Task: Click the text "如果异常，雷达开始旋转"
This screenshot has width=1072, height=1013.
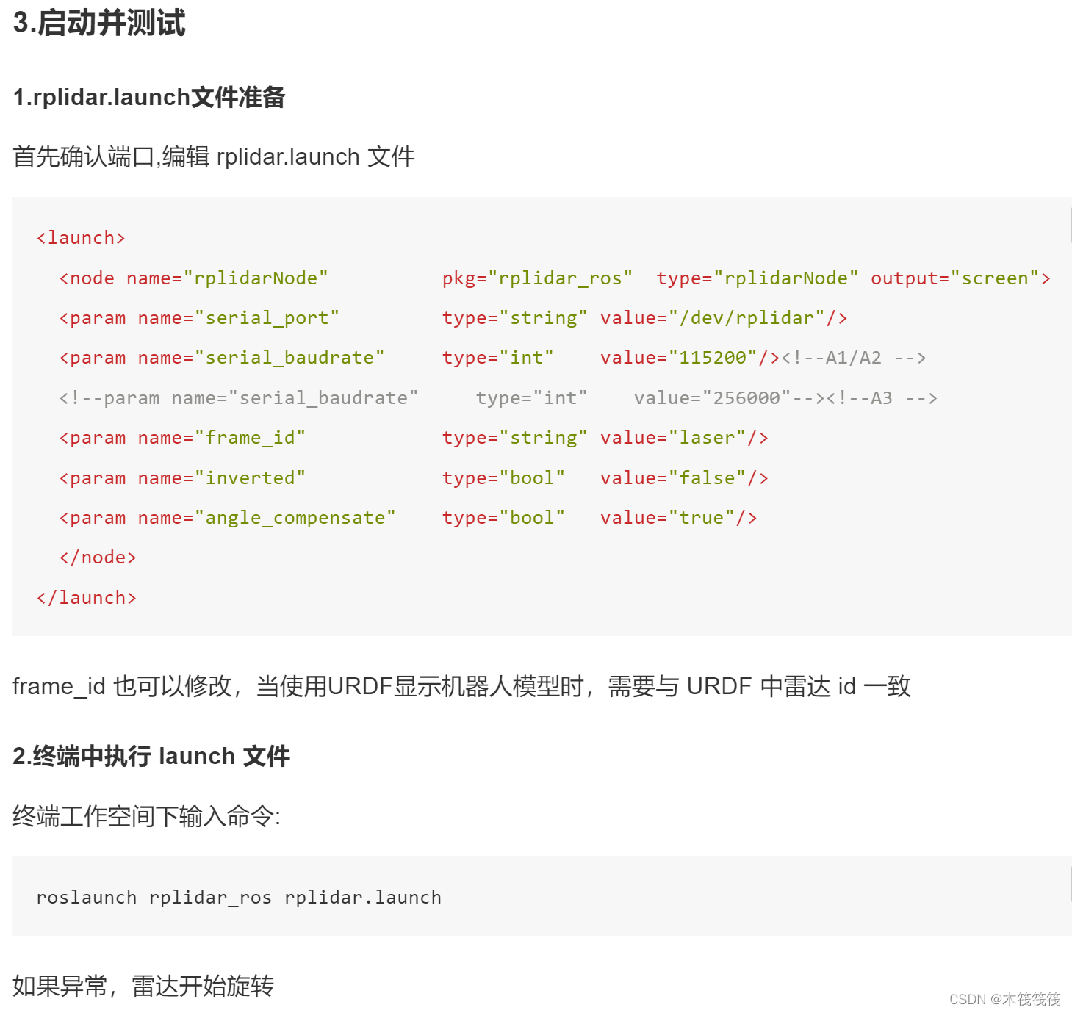Action: coord(143,986)
